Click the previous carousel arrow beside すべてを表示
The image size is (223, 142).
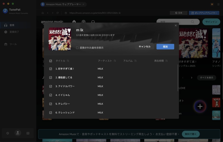point(183,78)
